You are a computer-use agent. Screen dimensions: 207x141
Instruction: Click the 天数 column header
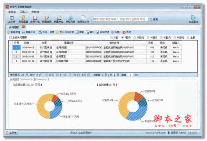[150, 43]
